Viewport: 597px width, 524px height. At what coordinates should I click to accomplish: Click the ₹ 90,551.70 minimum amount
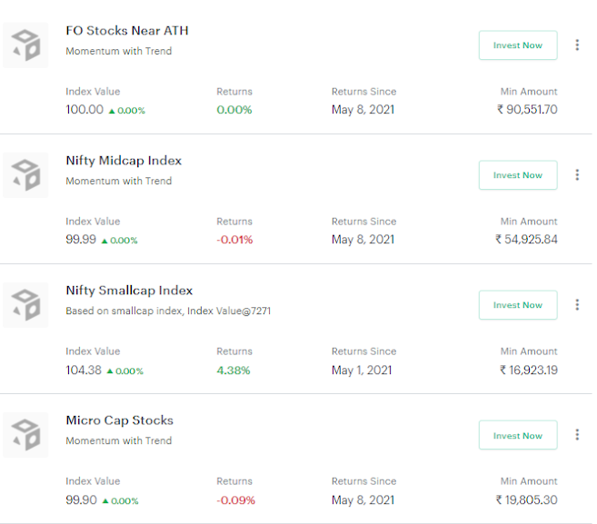[x=527, y=110]
